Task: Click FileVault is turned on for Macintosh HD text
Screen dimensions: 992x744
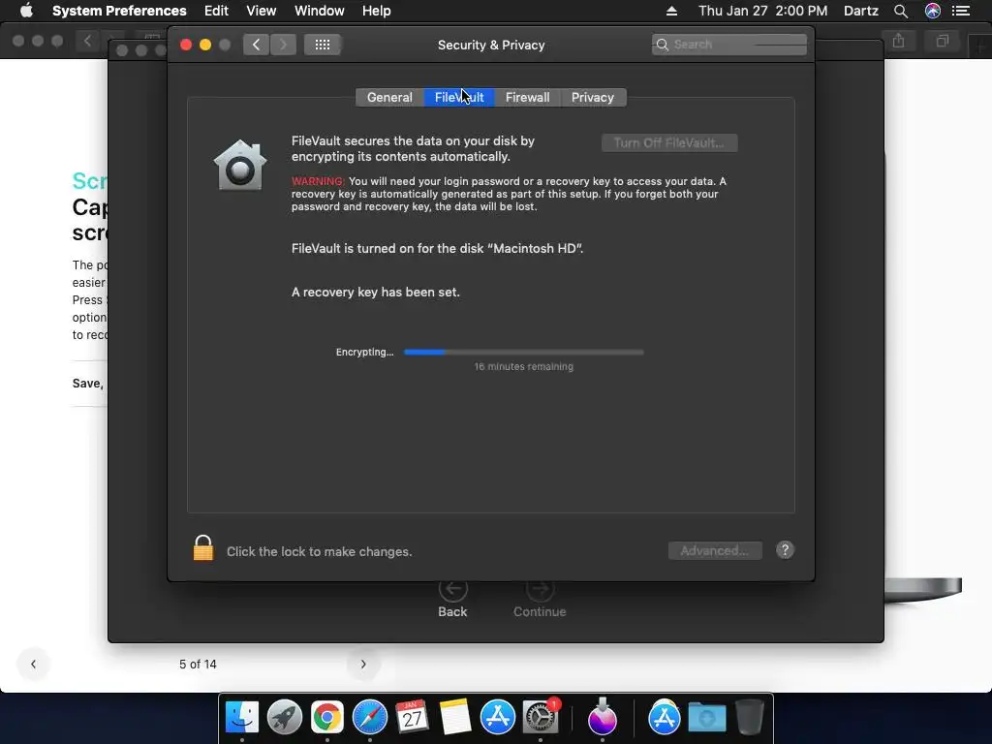Action: click(437, 249)
